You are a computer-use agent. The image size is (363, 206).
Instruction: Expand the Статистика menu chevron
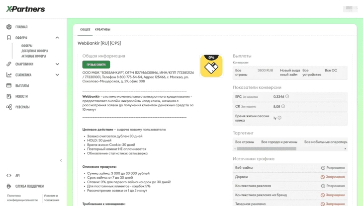57,75
